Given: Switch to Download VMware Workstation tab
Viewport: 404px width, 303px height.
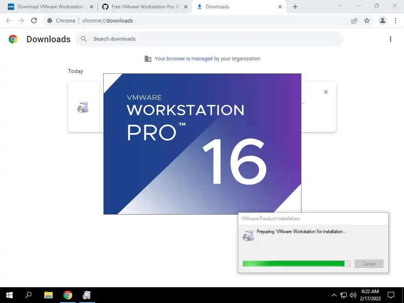Looking at the screenshot, I should click(47, 7).
